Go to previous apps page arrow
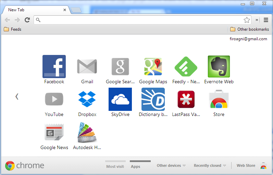Viewport: 273px width, 175px height. [x=17, y=97]
